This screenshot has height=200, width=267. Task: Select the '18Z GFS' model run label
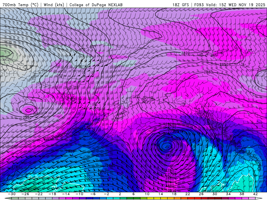181,5
